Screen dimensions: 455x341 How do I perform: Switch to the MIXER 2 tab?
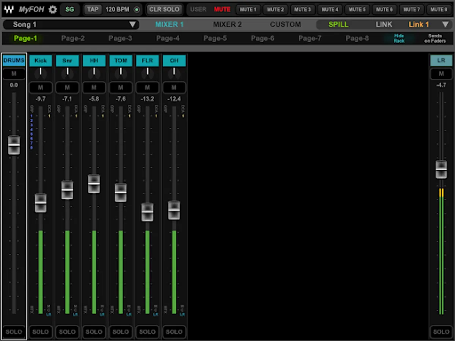227,25
